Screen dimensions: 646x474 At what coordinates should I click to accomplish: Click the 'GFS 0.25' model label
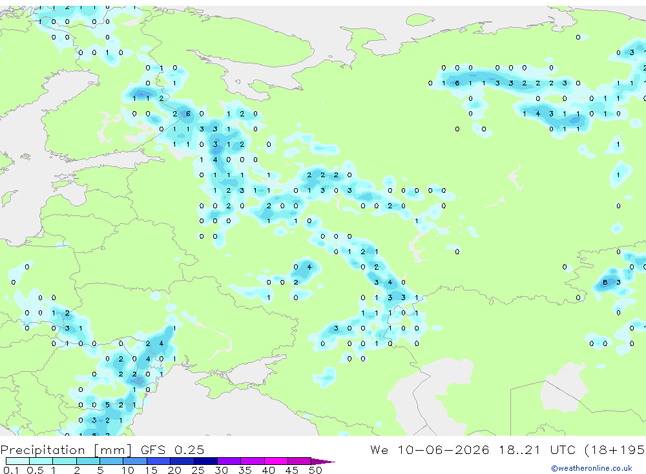172,450
